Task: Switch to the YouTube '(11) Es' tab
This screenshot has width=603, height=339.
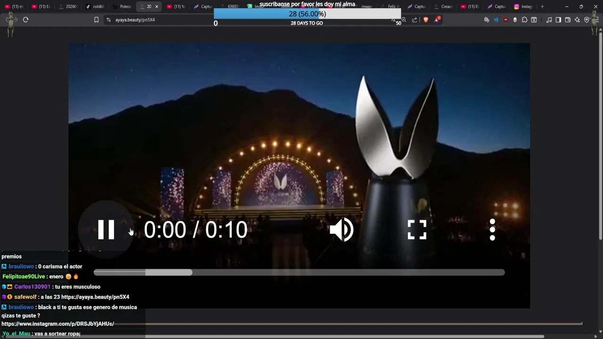Action: coord(41,7)
